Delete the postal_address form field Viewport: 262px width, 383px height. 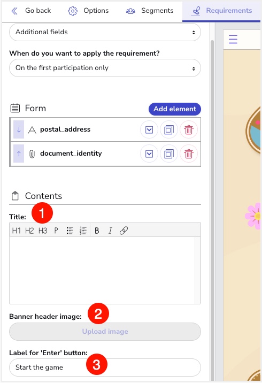click(189, 129)
